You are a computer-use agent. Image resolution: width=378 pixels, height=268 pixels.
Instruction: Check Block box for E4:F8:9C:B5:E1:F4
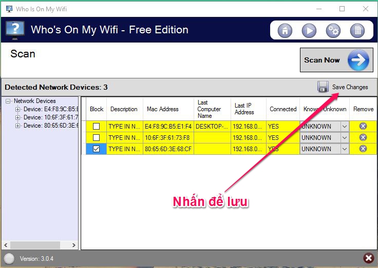pos(96,126)
